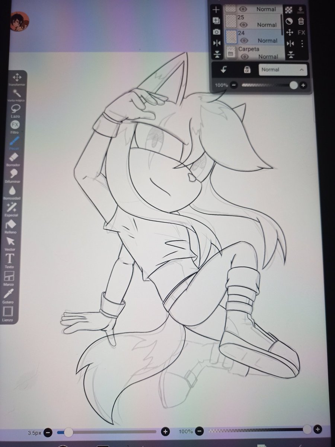This screenshot has height=447, width=335.
Task: Select layer 25 thumbnail
Action: click(231, 22)
